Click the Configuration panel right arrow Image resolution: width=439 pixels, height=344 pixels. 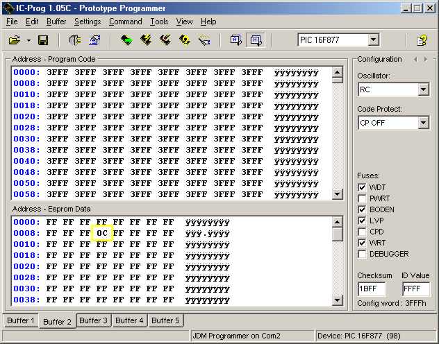(426, 59)
